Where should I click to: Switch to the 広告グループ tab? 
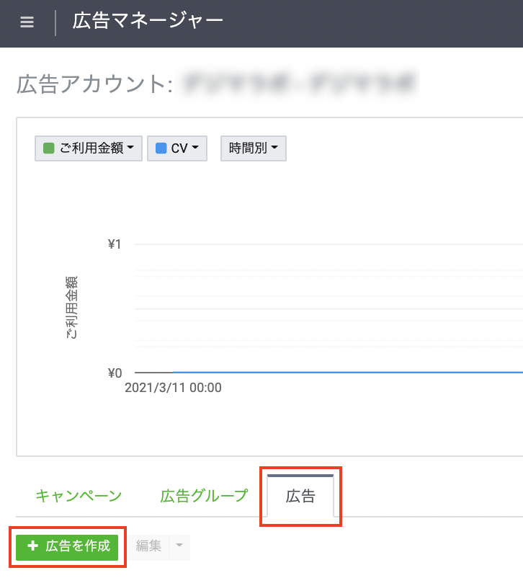(204, 496)
